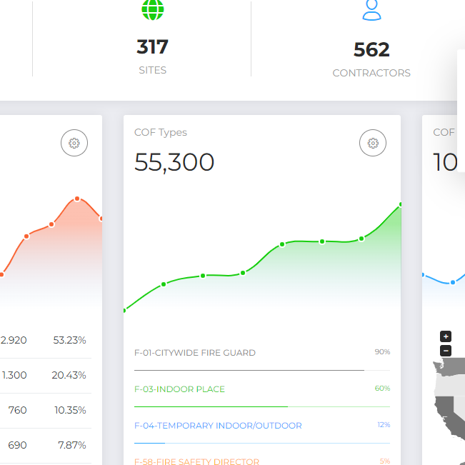The height and width of the screenshot is (465, 465).
Task: Open settings gear on orange chart card
Action: click(x=74, y=143)
